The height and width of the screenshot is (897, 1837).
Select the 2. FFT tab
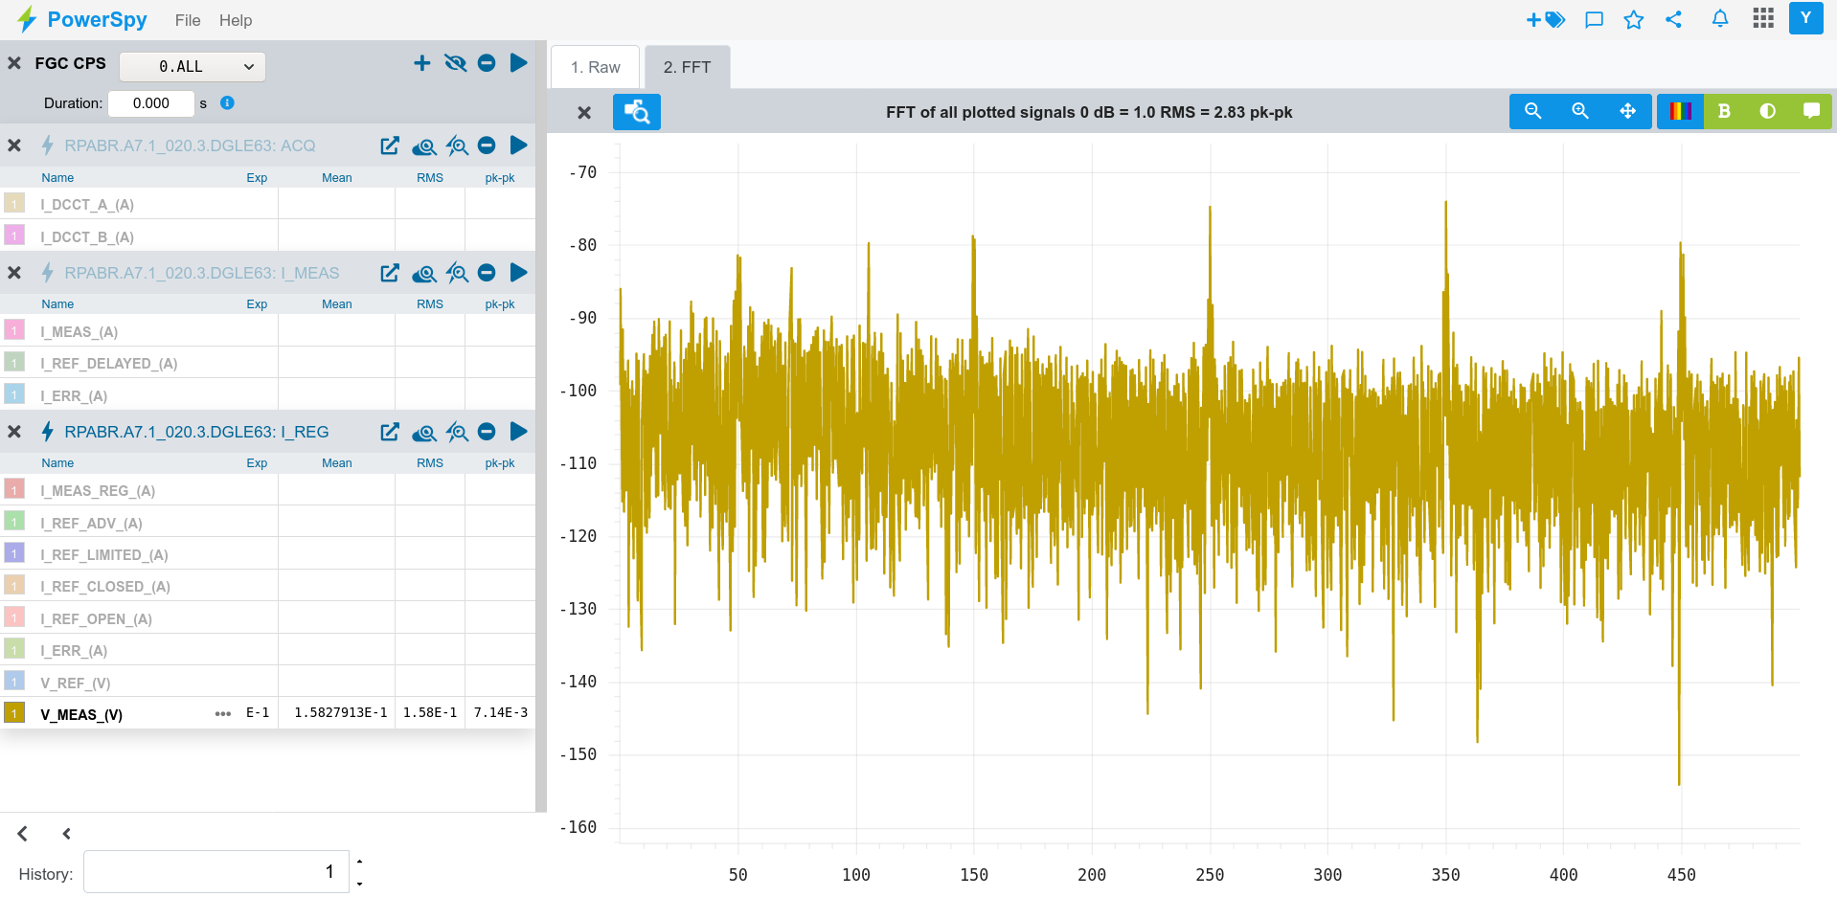687,67
